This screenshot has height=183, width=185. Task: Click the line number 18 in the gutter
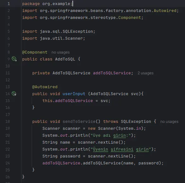[x=8, y=121]
